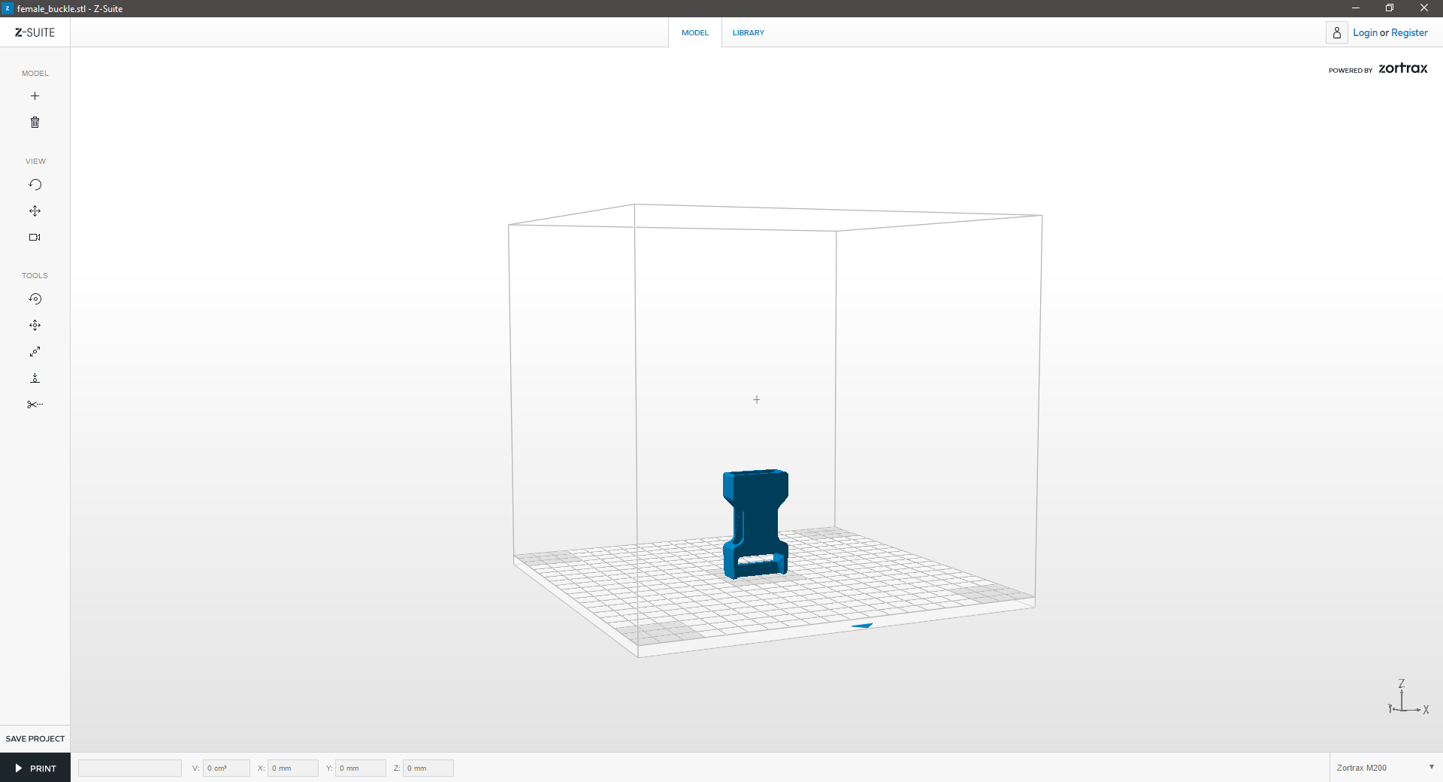Open the camera view options icon

pyautogui.click(x=35, y=238)
